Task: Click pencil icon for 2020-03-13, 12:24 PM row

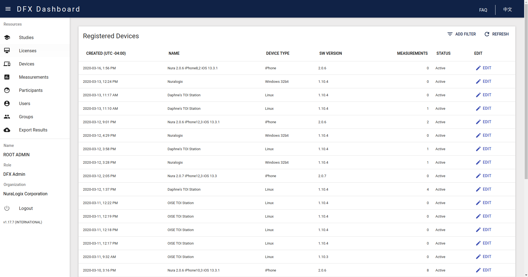Action: pyautogui.click(x=478, y=81)
